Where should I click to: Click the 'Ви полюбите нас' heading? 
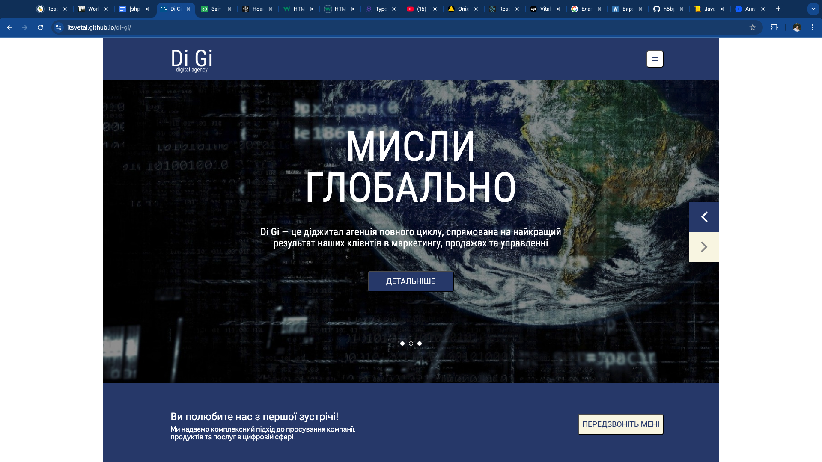254,417
